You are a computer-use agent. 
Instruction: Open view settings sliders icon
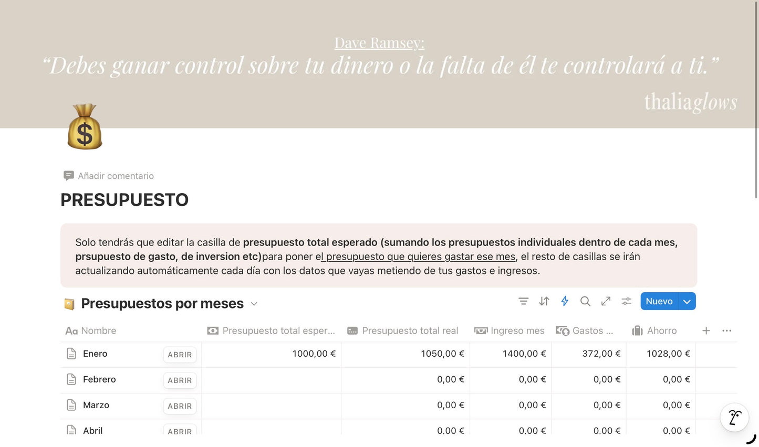pos(626,301)
